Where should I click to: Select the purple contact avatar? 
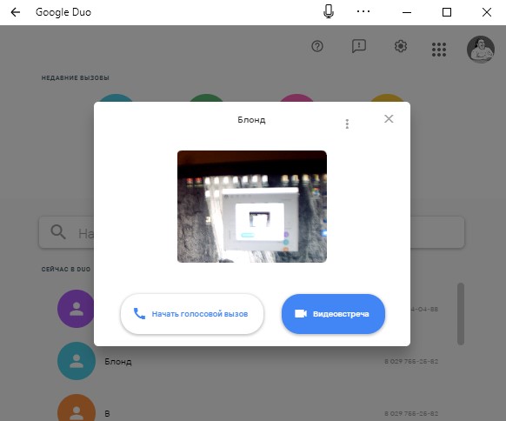click(x=77, y=309)
